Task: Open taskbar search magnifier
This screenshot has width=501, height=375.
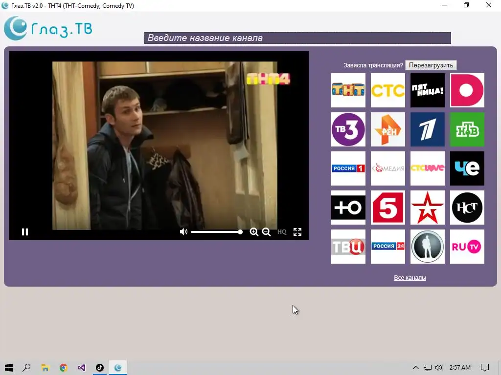Action: 27,368
